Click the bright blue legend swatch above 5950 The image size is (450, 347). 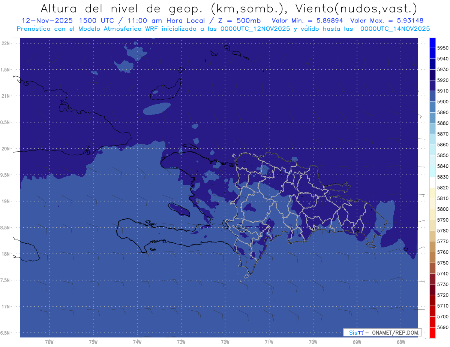click(x=432, y=43)
